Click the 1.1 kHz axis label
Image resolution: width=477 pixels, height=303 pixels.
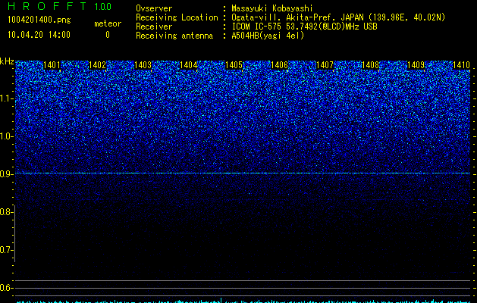[x=6, y=98]
